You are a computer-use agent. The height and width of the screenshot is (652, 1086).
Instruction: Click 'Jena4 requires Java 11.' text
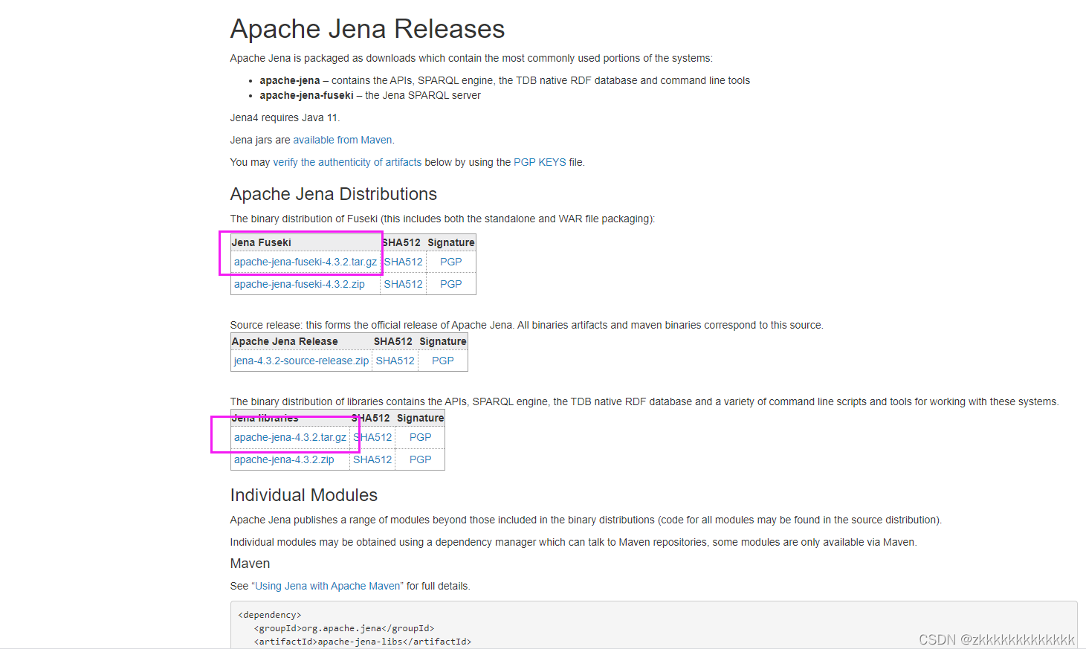(285, 117)
